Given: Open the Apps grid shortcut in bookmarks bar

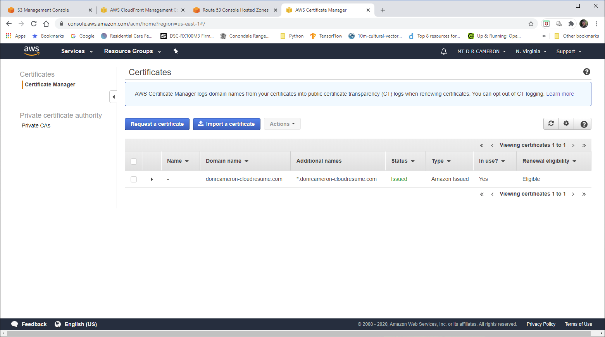Looking at the screenshot, I should [16, 36].
